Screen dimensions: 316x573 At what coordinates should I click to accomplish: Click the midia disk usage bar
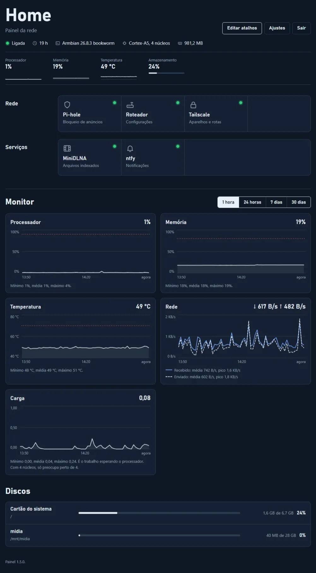coord(159,535)
